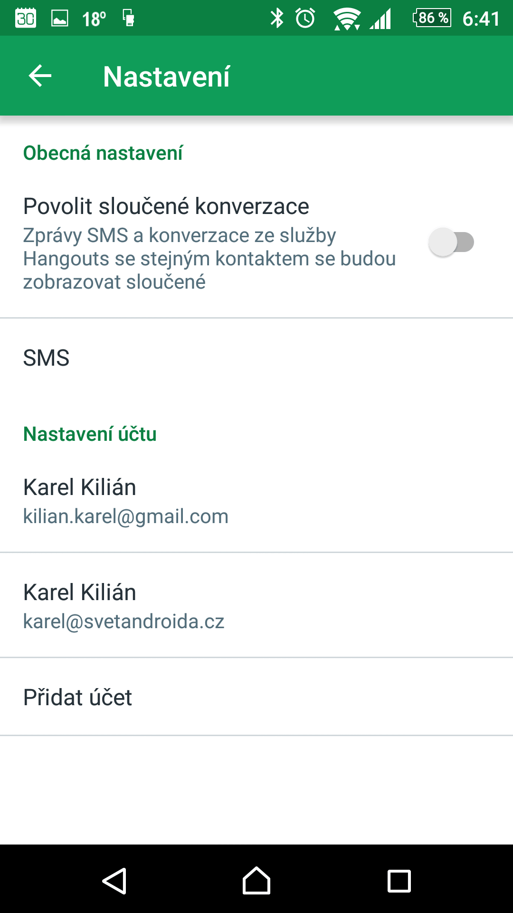Tap alarm clock status icon
The height and width of the screenshot is (913, 513).
pos(305,18)
